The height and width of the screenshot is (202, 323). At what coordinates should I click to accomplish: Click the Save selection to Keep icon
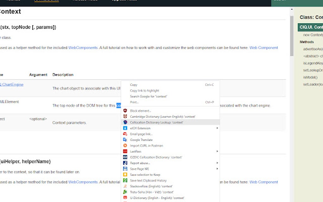(125, 174)
